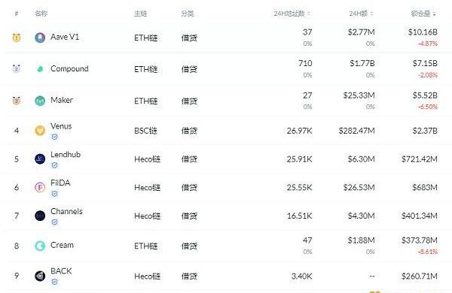Viewport: 452px width, 293px height.
Task: Click the verified shield badge under Channels
Action: tap(54, 222)
